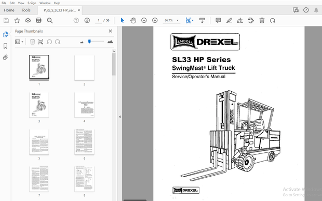Open thumbnails options dropdown menu
Image resolution: width=322 pixels, height=201 pixels.
[19, 42]
